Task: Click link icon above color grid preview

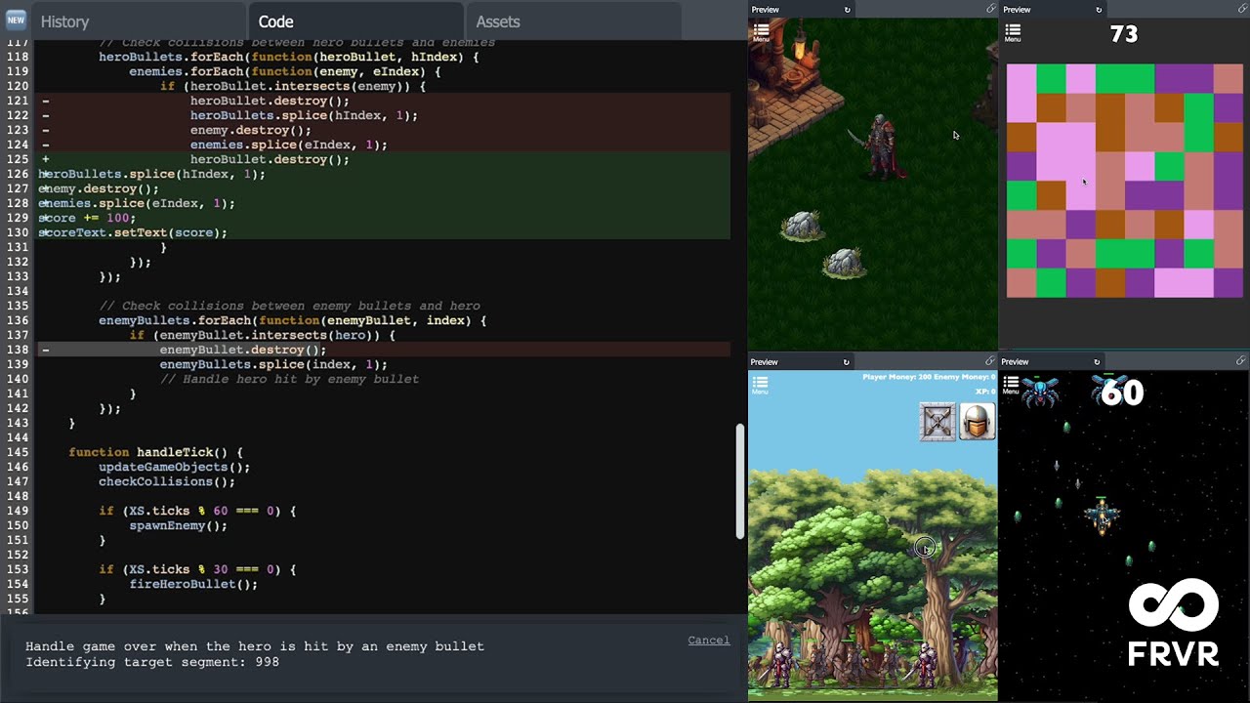Action: (1240, 9)
